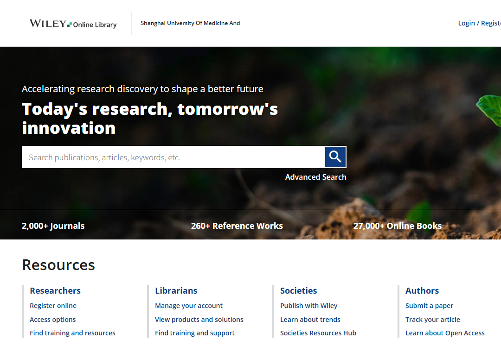The width and height of the screenshot is (501, 346).
Task: Click Login / Register in the header
Action: click(x=479, y=23)
